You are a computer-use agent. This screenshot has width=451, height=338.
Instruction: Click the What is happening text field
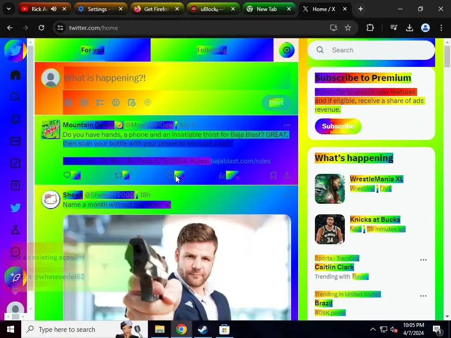[x=177, y=78]
